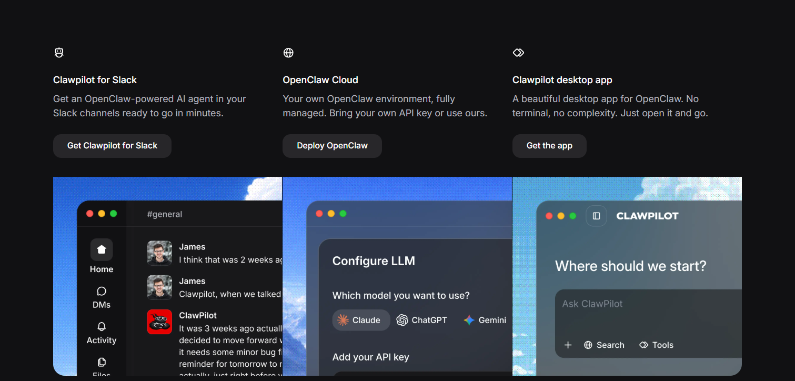Click the robot icon above Clawpilot for Slack
This screenshot has width=795, height=381.
click(x=59, y=53)
